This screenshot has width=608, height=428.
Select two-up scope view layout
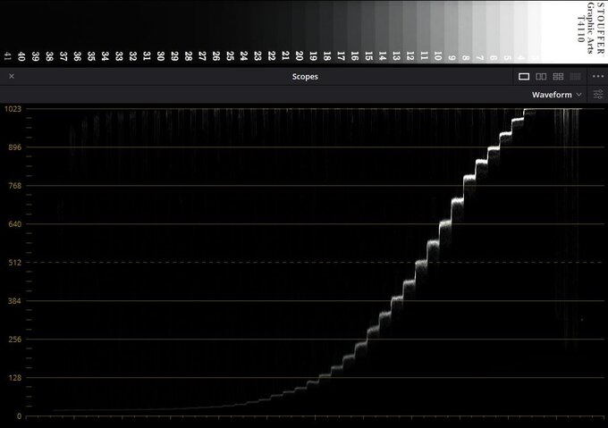click(x=541, y=76)
